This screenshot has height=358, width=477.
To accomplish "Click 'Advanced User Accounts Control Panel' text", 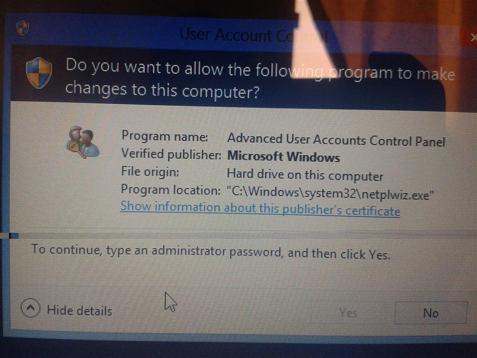I will 336,140.
